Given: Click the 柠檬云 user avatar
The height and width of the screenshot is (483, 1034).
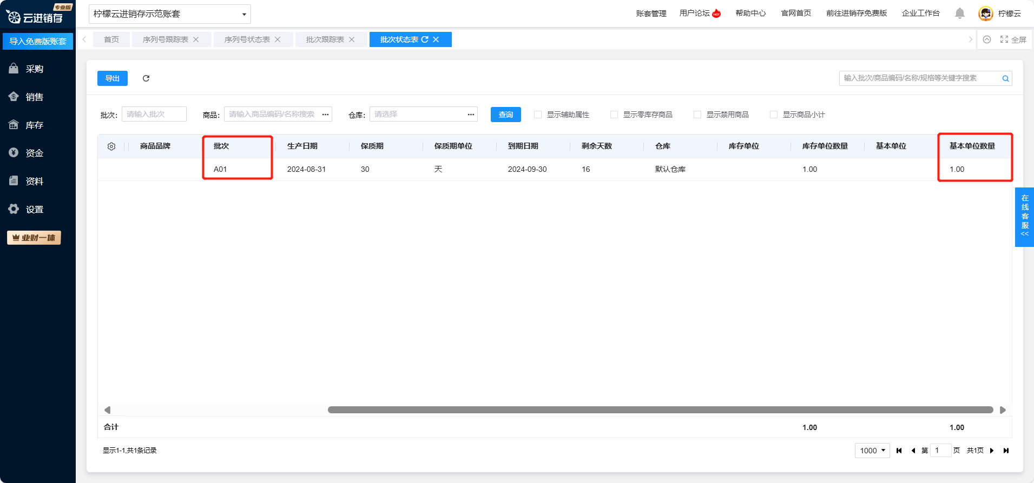Looking at the screenshot, I should [986, 14].
